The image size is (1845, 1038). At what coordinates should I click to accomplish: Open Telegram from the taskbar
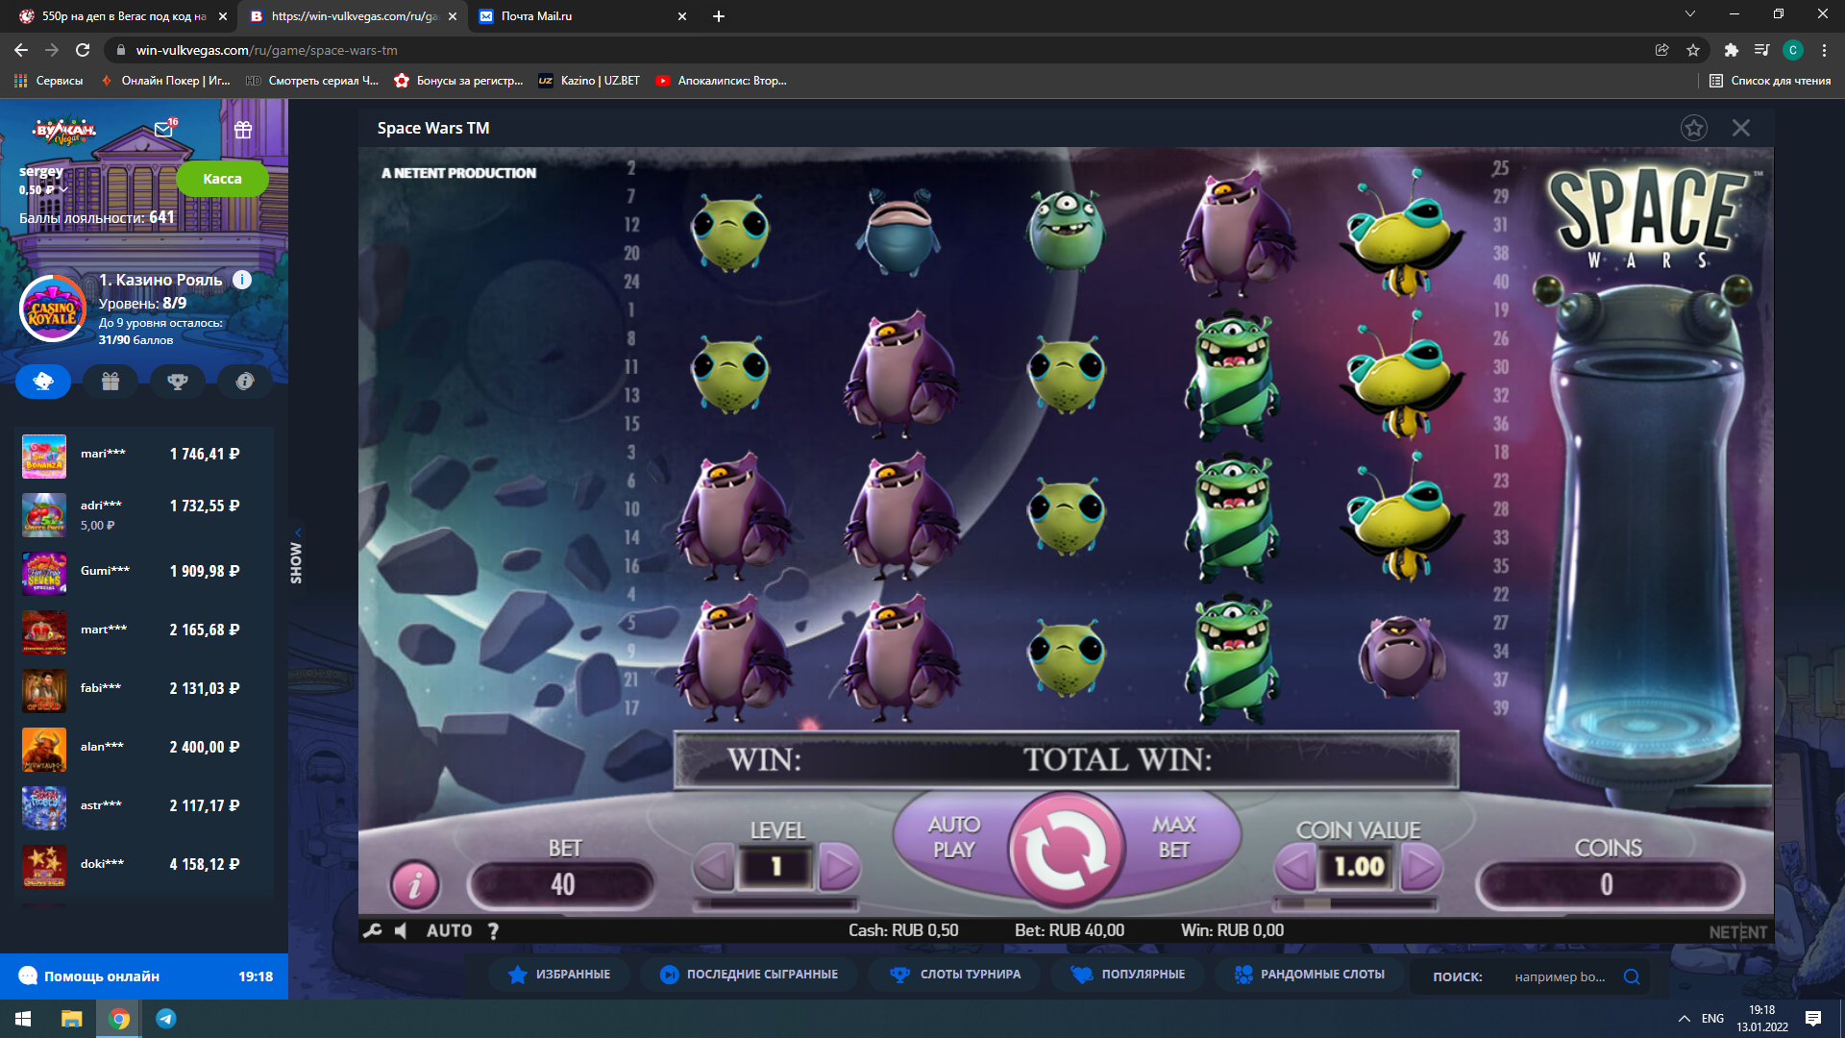(x=165, y=1019)
